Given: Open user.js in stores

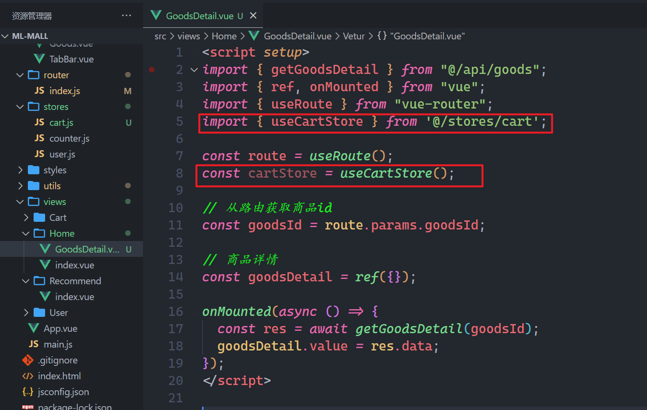Looking at the screenshot, I should tap(62, 154).
